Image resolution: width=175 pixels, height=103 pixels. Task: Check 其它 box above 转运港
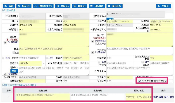99,62
